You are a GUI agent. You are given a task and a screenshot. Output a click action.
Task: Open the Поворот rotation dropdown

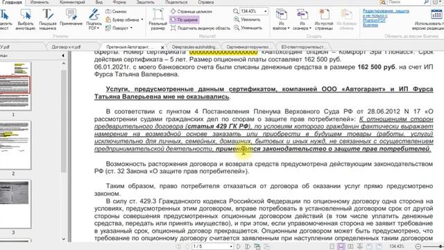[119, 28]
